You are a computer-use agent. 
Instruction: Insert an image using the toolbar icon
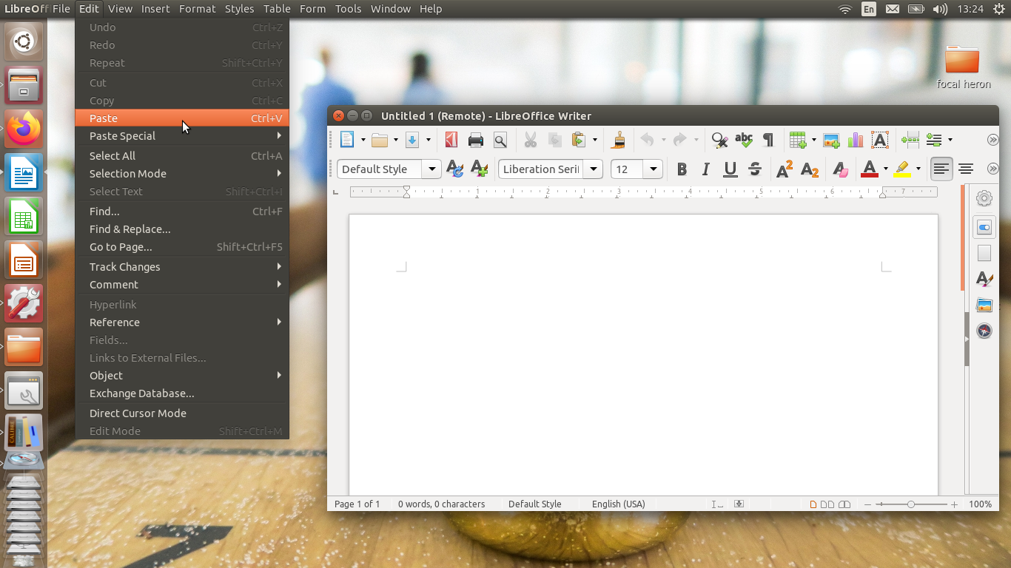point(831,140)
